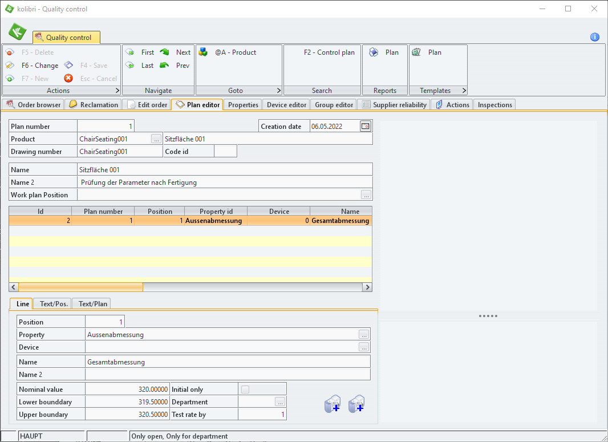
Task: Go to First record icon
Action: [130, 52]
